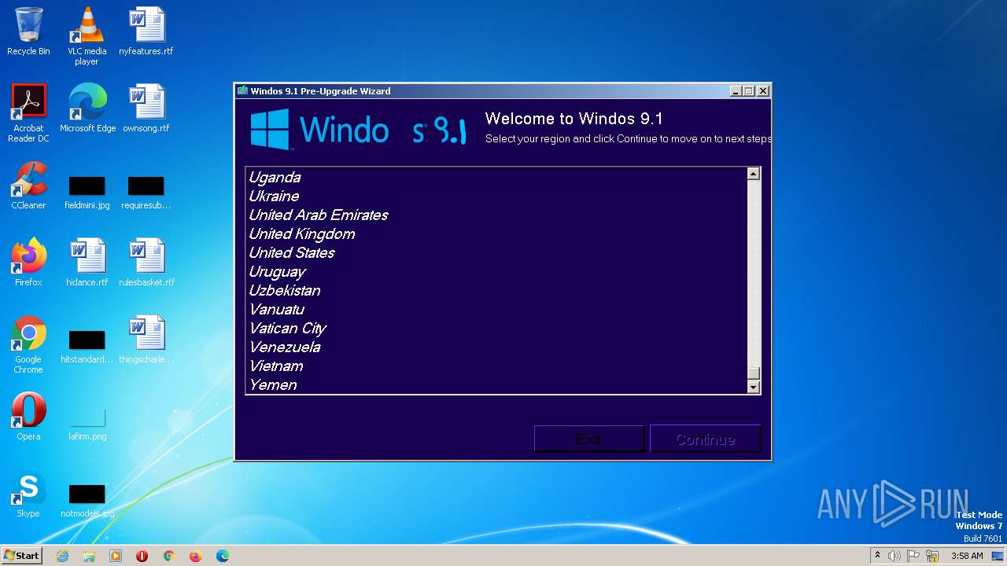Click the volume speaker tray icon
Screen dimensions: 1007x566
coord(894,556)
